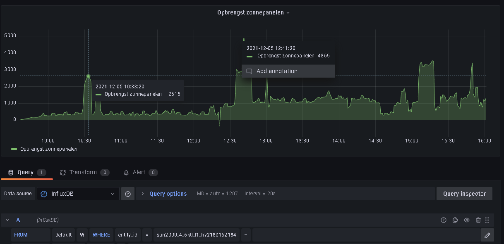Click the WHERE keyword label
504x244 pixels.
tap(101, 235)
